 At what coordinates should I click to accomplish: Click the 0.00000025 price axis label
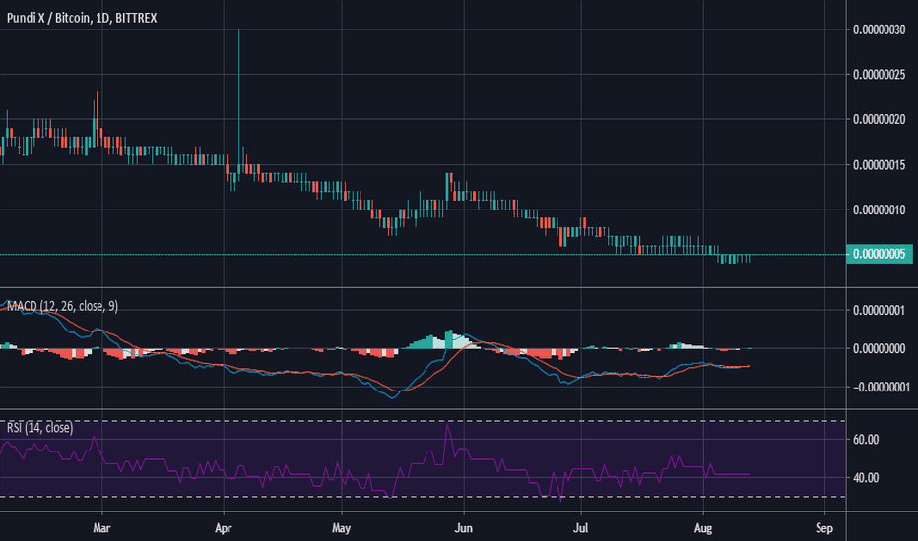point(879,75)
